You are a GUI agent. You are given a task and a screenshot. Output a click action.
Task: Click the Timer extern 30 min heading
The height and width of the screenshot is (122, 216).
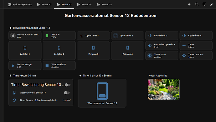[x=24, y=75]
